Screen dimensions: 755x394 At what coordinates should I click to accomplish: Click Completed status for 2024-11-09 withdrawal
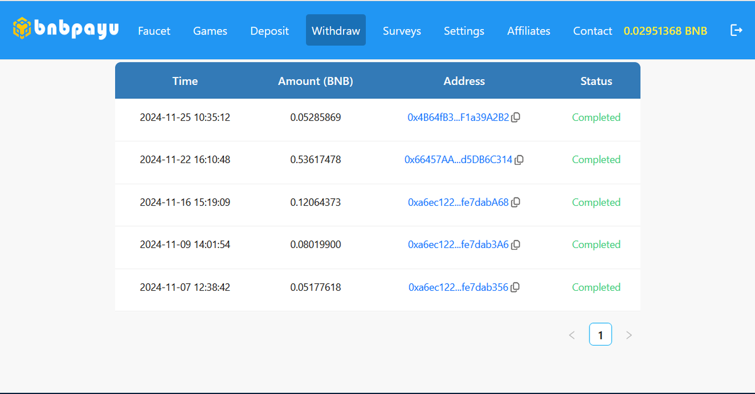tap(596, 245)
